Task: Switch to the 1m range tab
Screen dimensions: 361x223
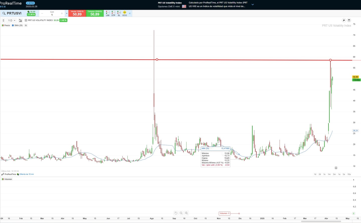Action: (329, 174)
